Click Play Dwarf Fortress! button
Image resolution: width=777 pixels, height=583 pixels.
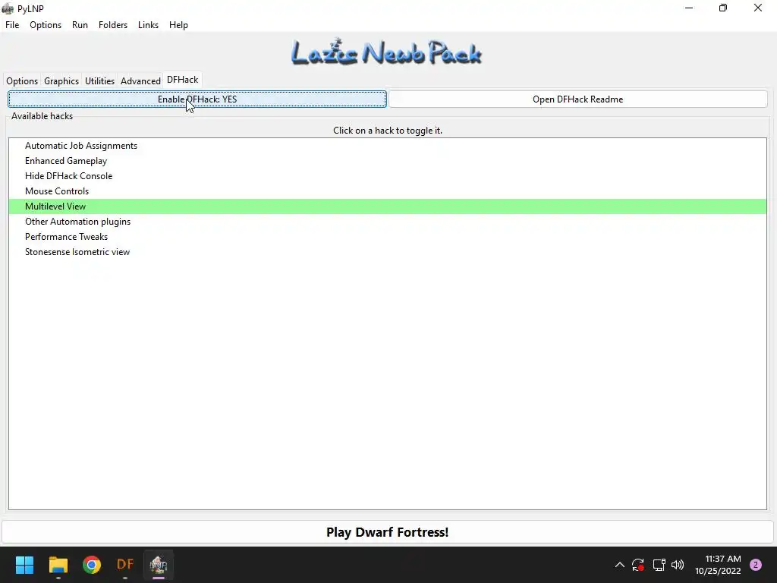tap(388, 532)
